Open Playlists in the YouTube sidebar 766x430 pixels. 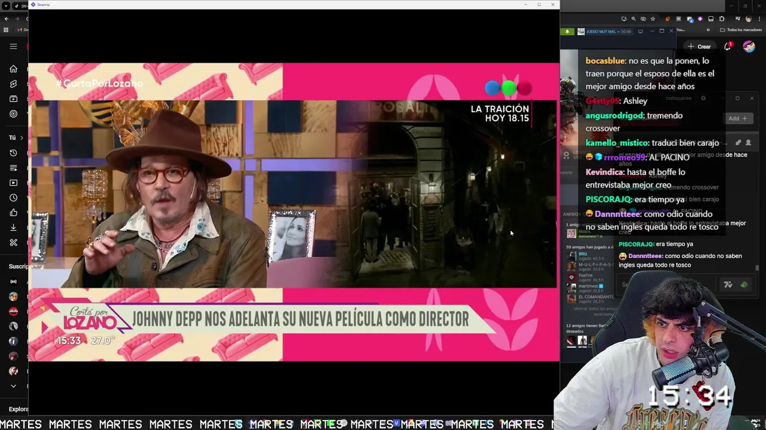(x=13, y=168)
